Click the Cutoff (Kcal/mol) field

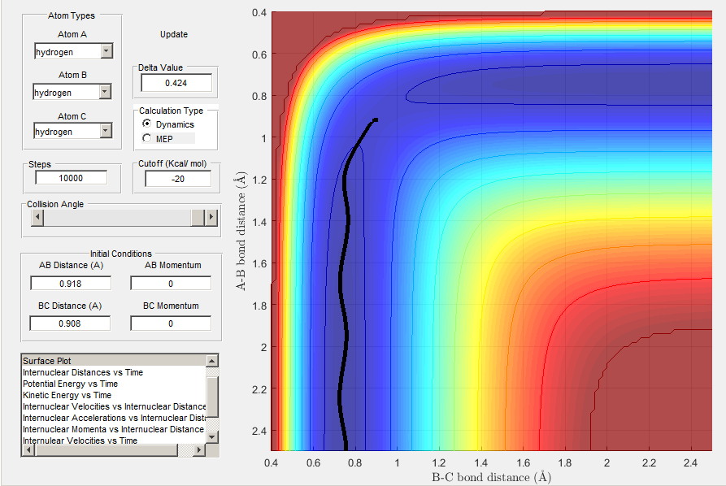click(178, 179)
